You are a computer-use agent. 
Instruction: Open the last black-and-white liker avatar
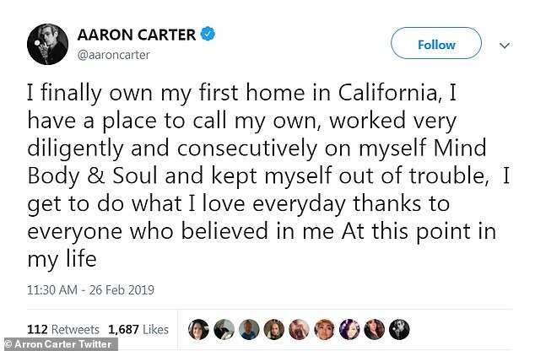[x=399, y=330]
